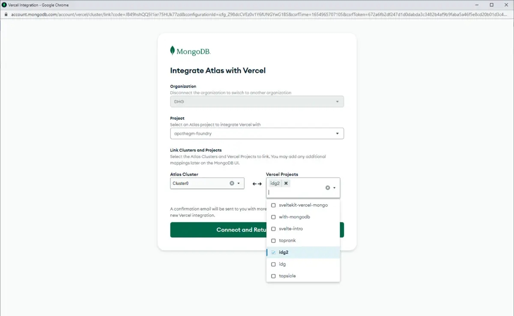
Task: Uncheck the idg2 checkbox
Action: [x=274, y=252]
